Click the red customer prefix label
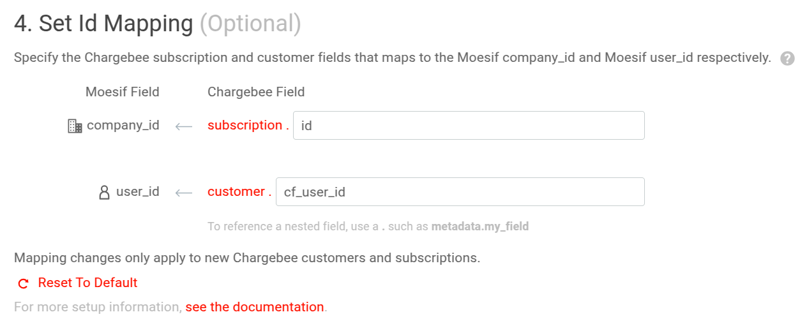This screenshot has height=319, width=800. pos(236,191)
